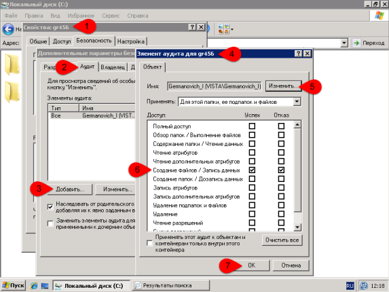
Task: Click the Отмена button
Action: click(x=291, y=266)
